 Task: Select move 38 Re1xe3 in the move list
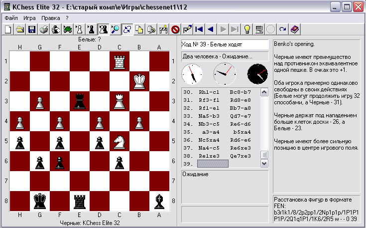[210, 156]
